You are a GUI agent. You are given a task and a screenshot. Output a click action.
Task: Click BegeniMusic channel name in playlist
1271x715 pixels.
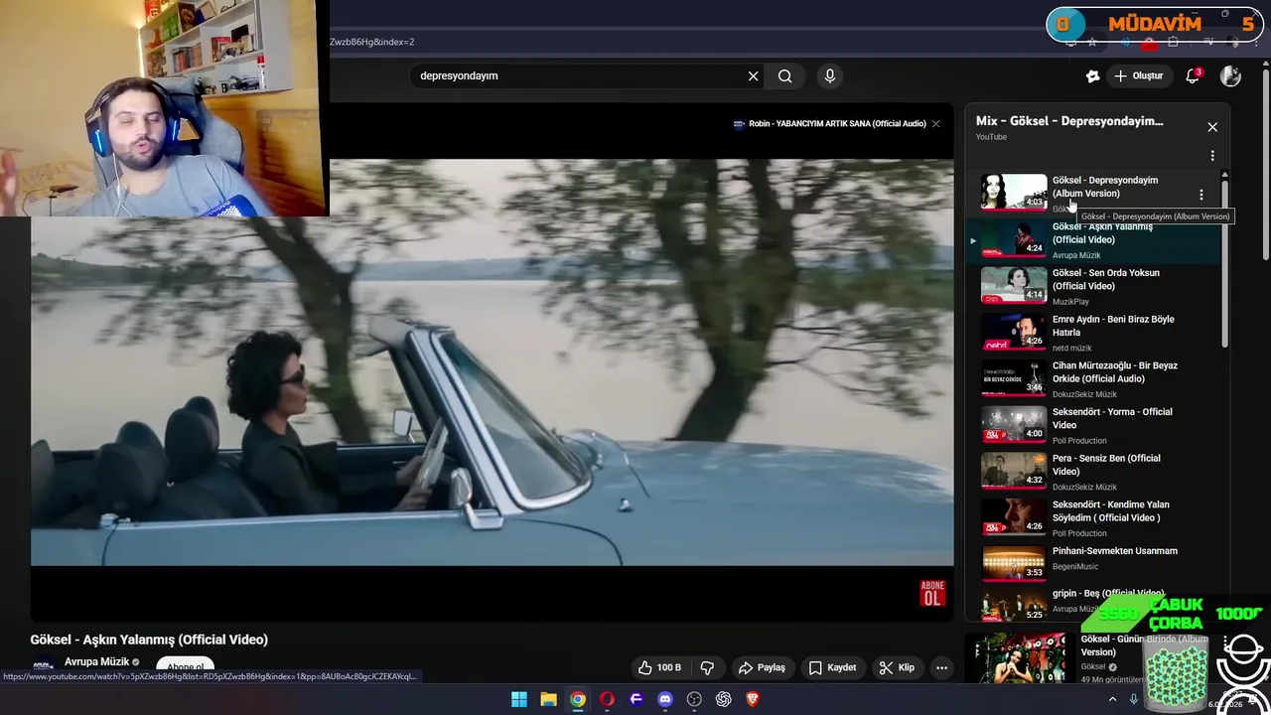[x=1075, y=567]
